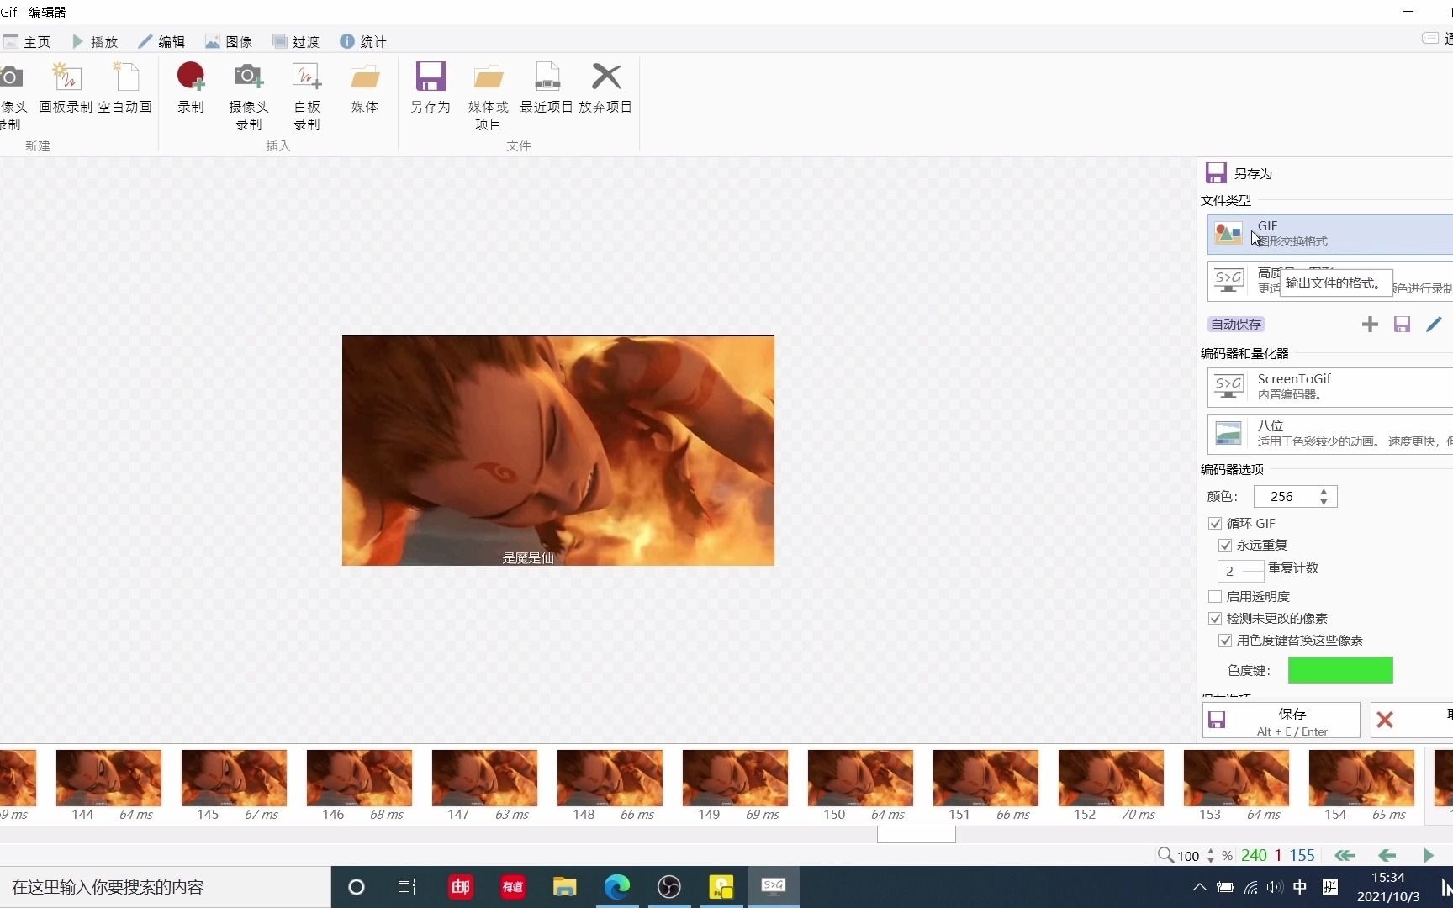Toggle 检测未更改的像素 checkbox
Image resolution: width=1453 pixels, height=908 pixels.
1215,619
